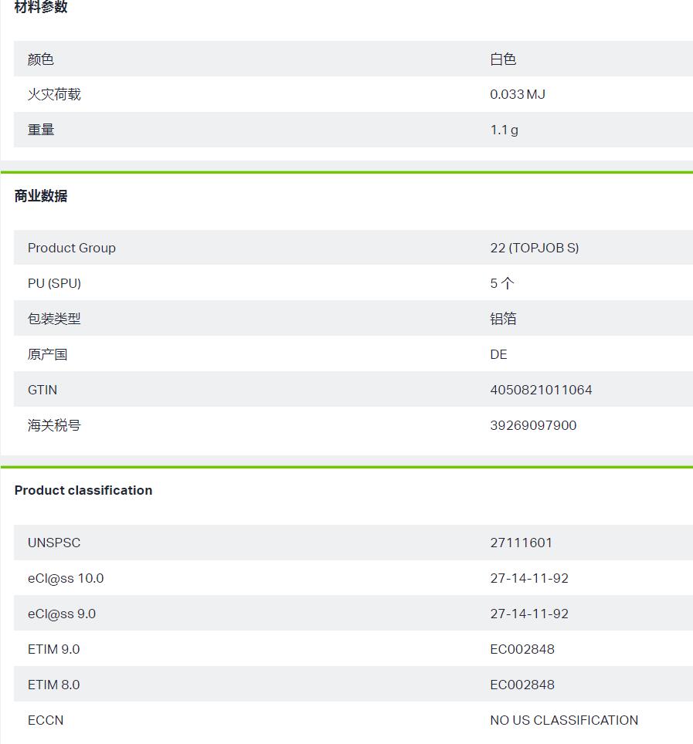Select the eCl@ss 10.0 value 27-14-11-92

point(529,578)
